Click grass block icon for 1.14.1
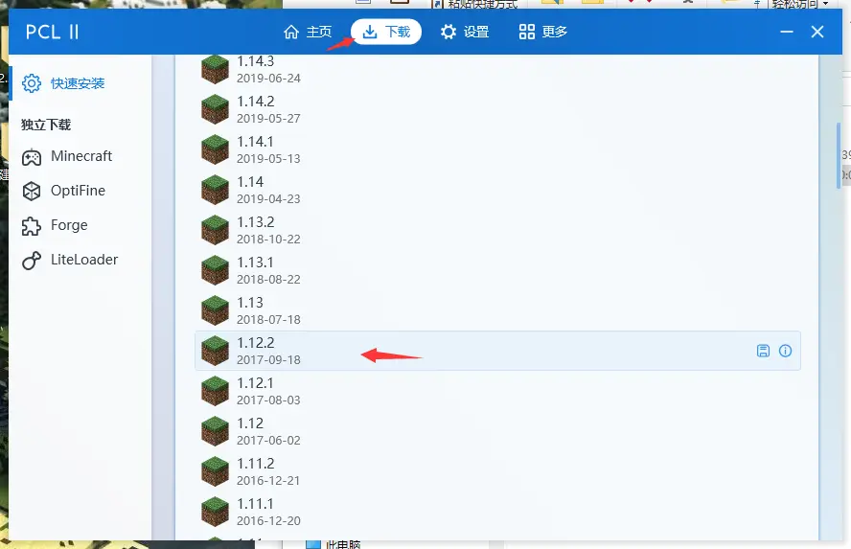 pos(215,149)
